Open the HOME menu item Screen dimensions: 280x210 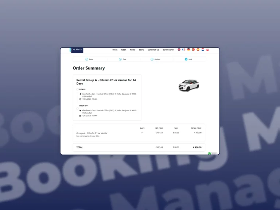click(114, 50)
